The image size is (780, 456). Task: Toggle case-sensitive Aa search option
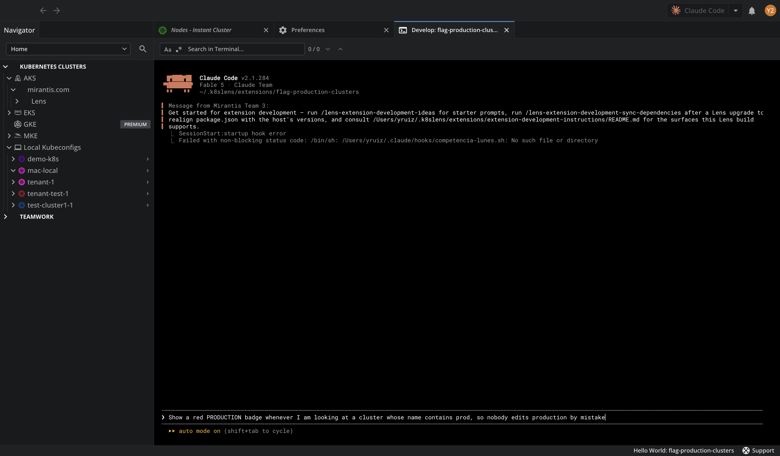click(x=168, y=49)
